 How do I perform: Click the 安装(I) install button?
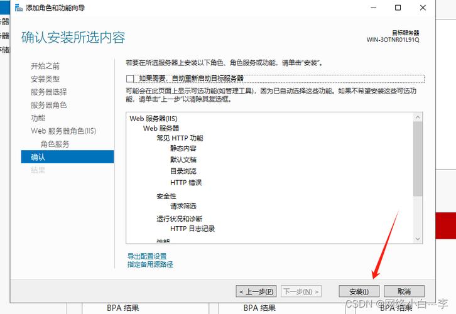(x=359, y=291)
